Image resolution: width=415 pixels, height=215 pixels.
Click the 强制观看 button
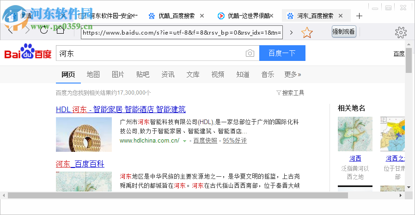point(344,32)
